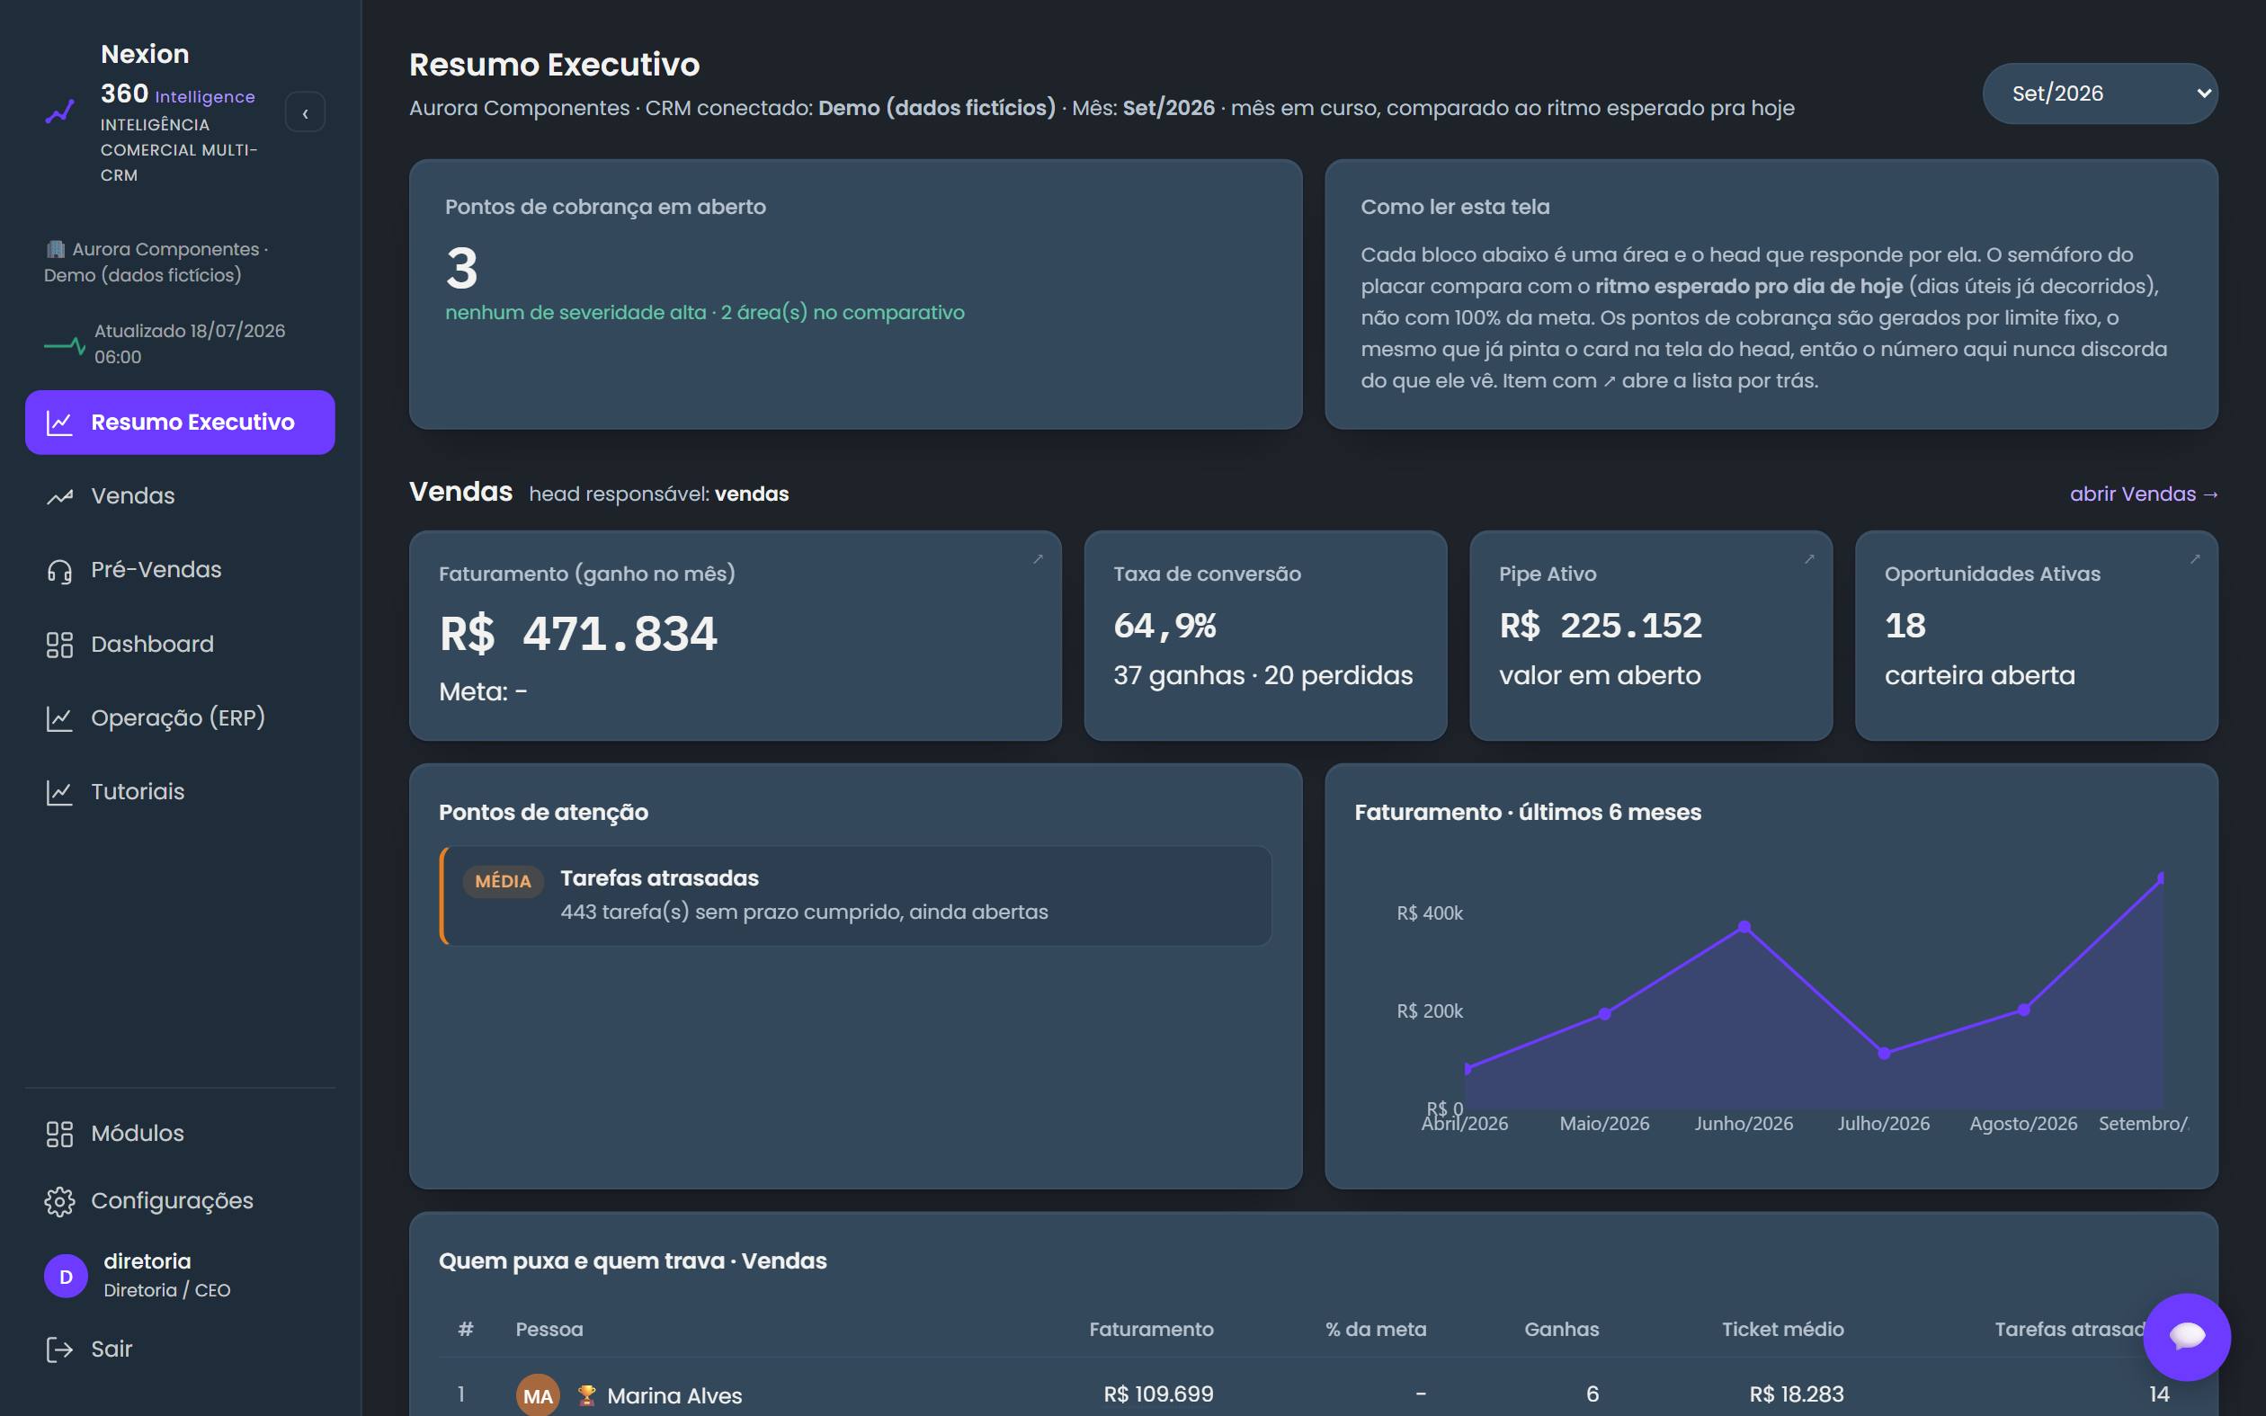This screenshot has width=2266, height=1416.
Task: Open list via Faturamento card arrow icon
Action: [x=1038, y=559]
